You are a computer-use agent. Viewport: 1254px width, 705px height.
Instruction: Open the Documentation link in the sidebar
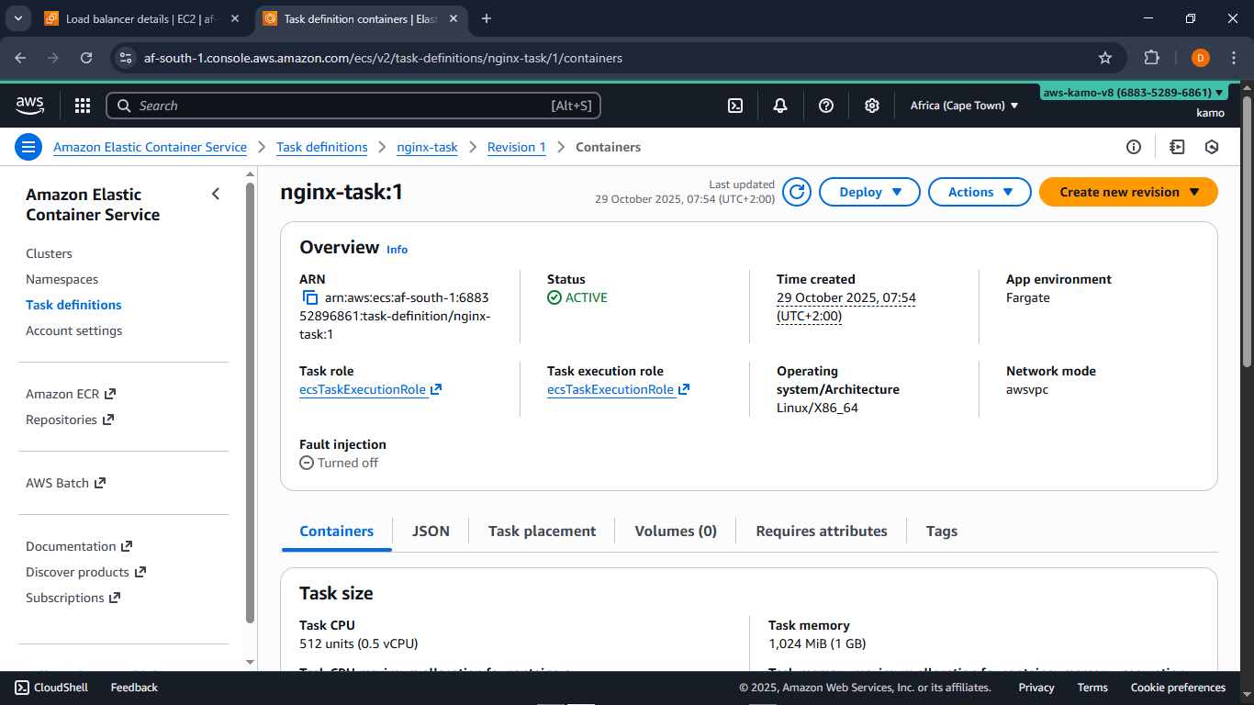click(72, 546)
